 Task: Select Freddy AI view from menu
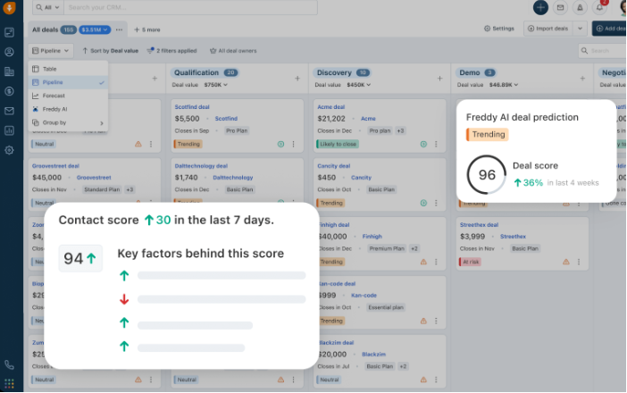coord(54,109)
